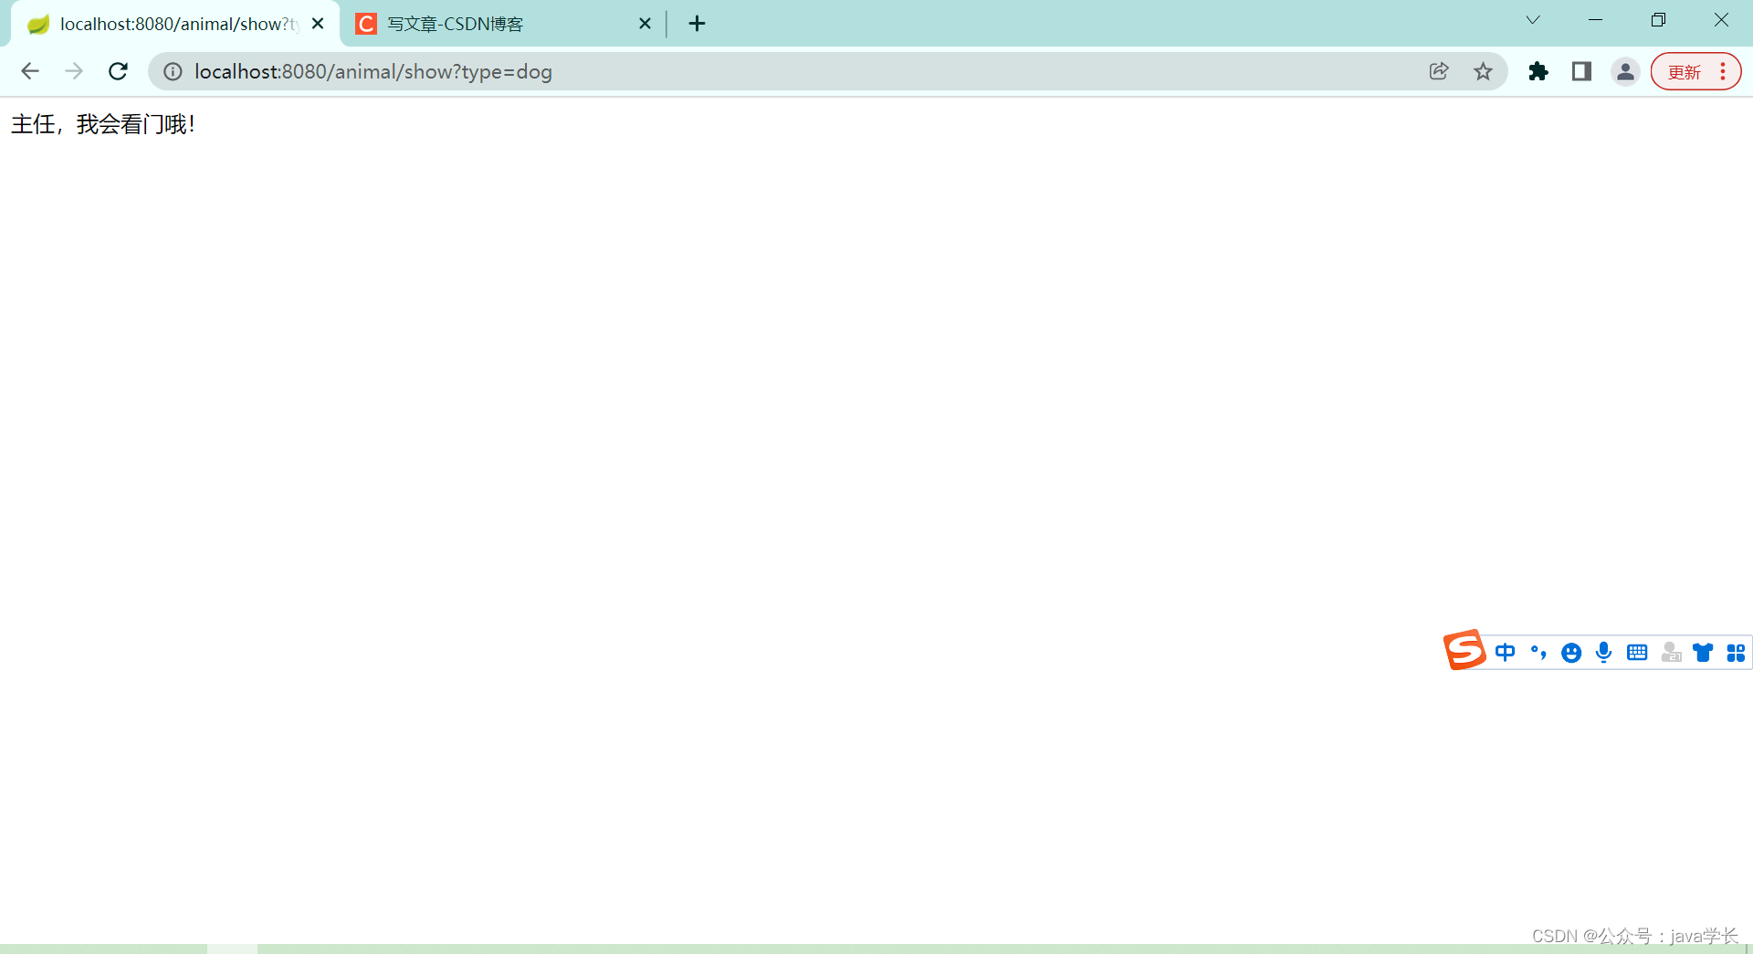
Task: Expand the tab search dropdown arrow
Action: [1533, 20]
